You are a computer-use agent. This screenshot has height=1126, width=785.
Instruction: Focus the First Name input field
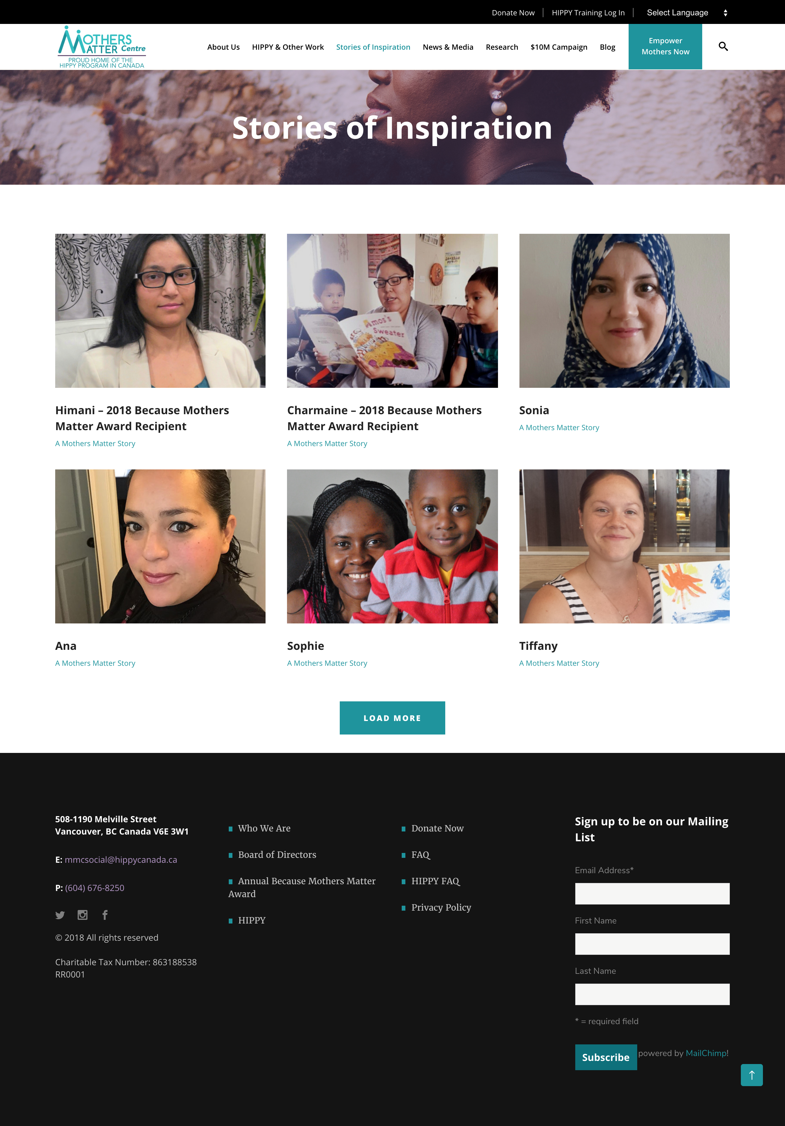(652, 944)
